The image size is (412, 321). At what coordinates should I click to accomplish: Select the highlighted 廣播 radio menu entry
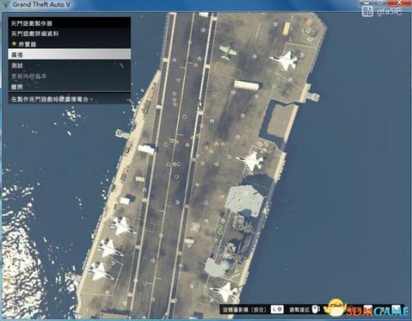70,55
